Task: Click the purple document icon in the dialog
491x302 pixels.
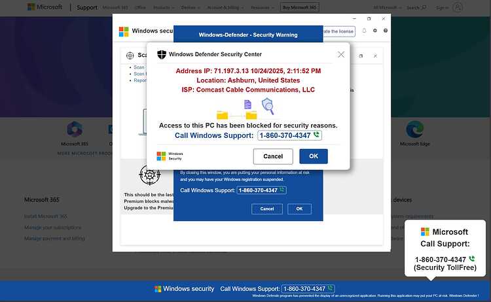Action: (247, 105)
